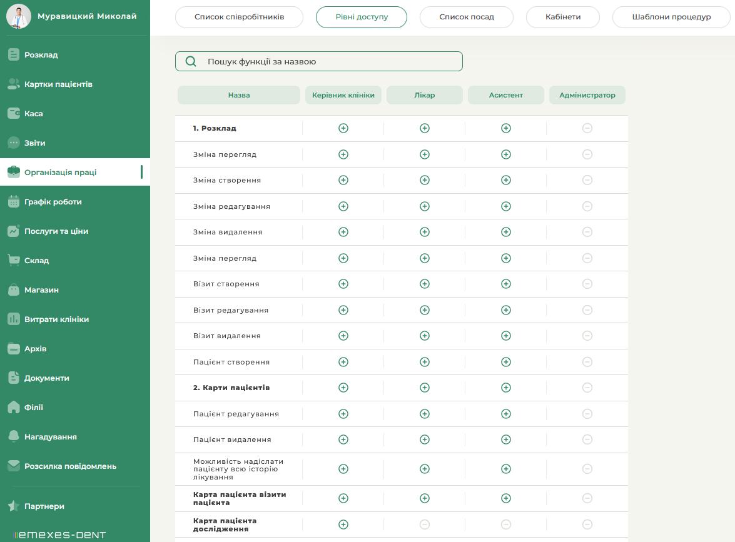
Task: Click the Послуги та ціни chart icon
Action: click(14, 231)
